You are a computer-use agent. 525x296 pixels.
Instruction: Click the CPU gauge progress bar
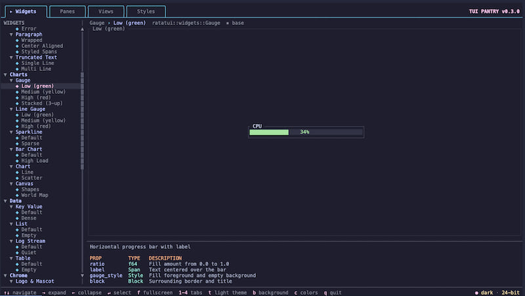click(306, 133)
